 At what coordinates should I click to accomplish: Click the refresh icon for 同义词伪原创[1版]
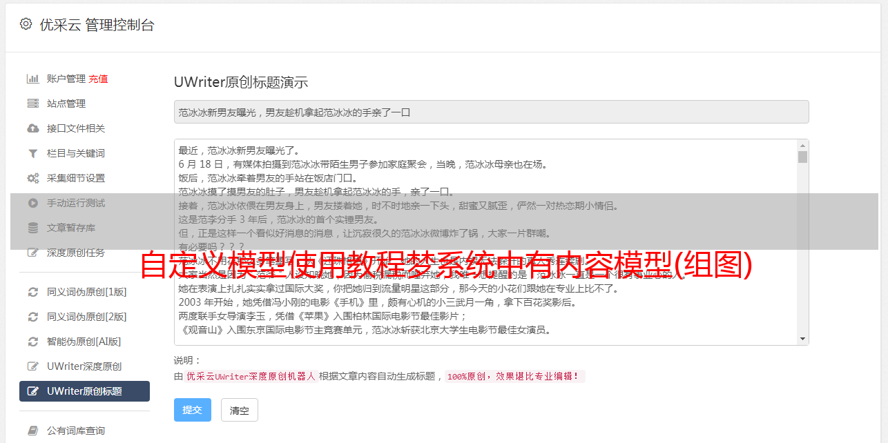point(32,292)
